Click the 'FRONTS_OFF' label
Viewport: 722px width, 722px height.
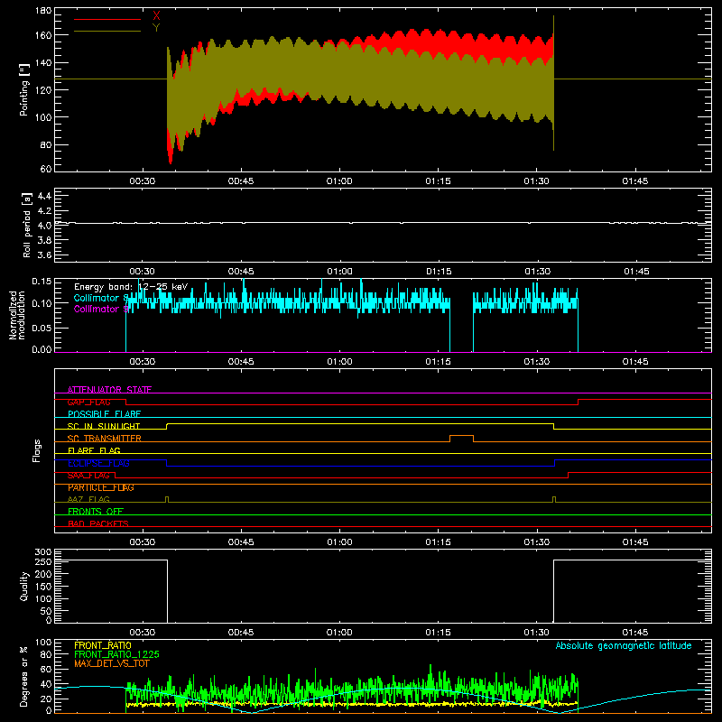tap(96, 512)
